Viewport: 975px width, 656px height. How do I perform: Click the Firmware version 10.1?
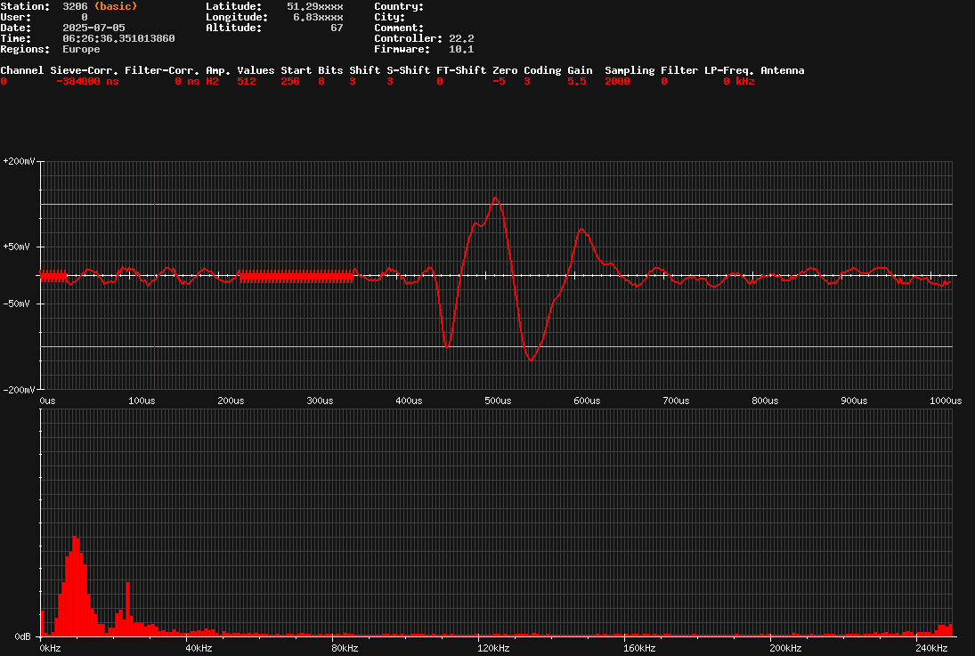(x=461, y=49)
